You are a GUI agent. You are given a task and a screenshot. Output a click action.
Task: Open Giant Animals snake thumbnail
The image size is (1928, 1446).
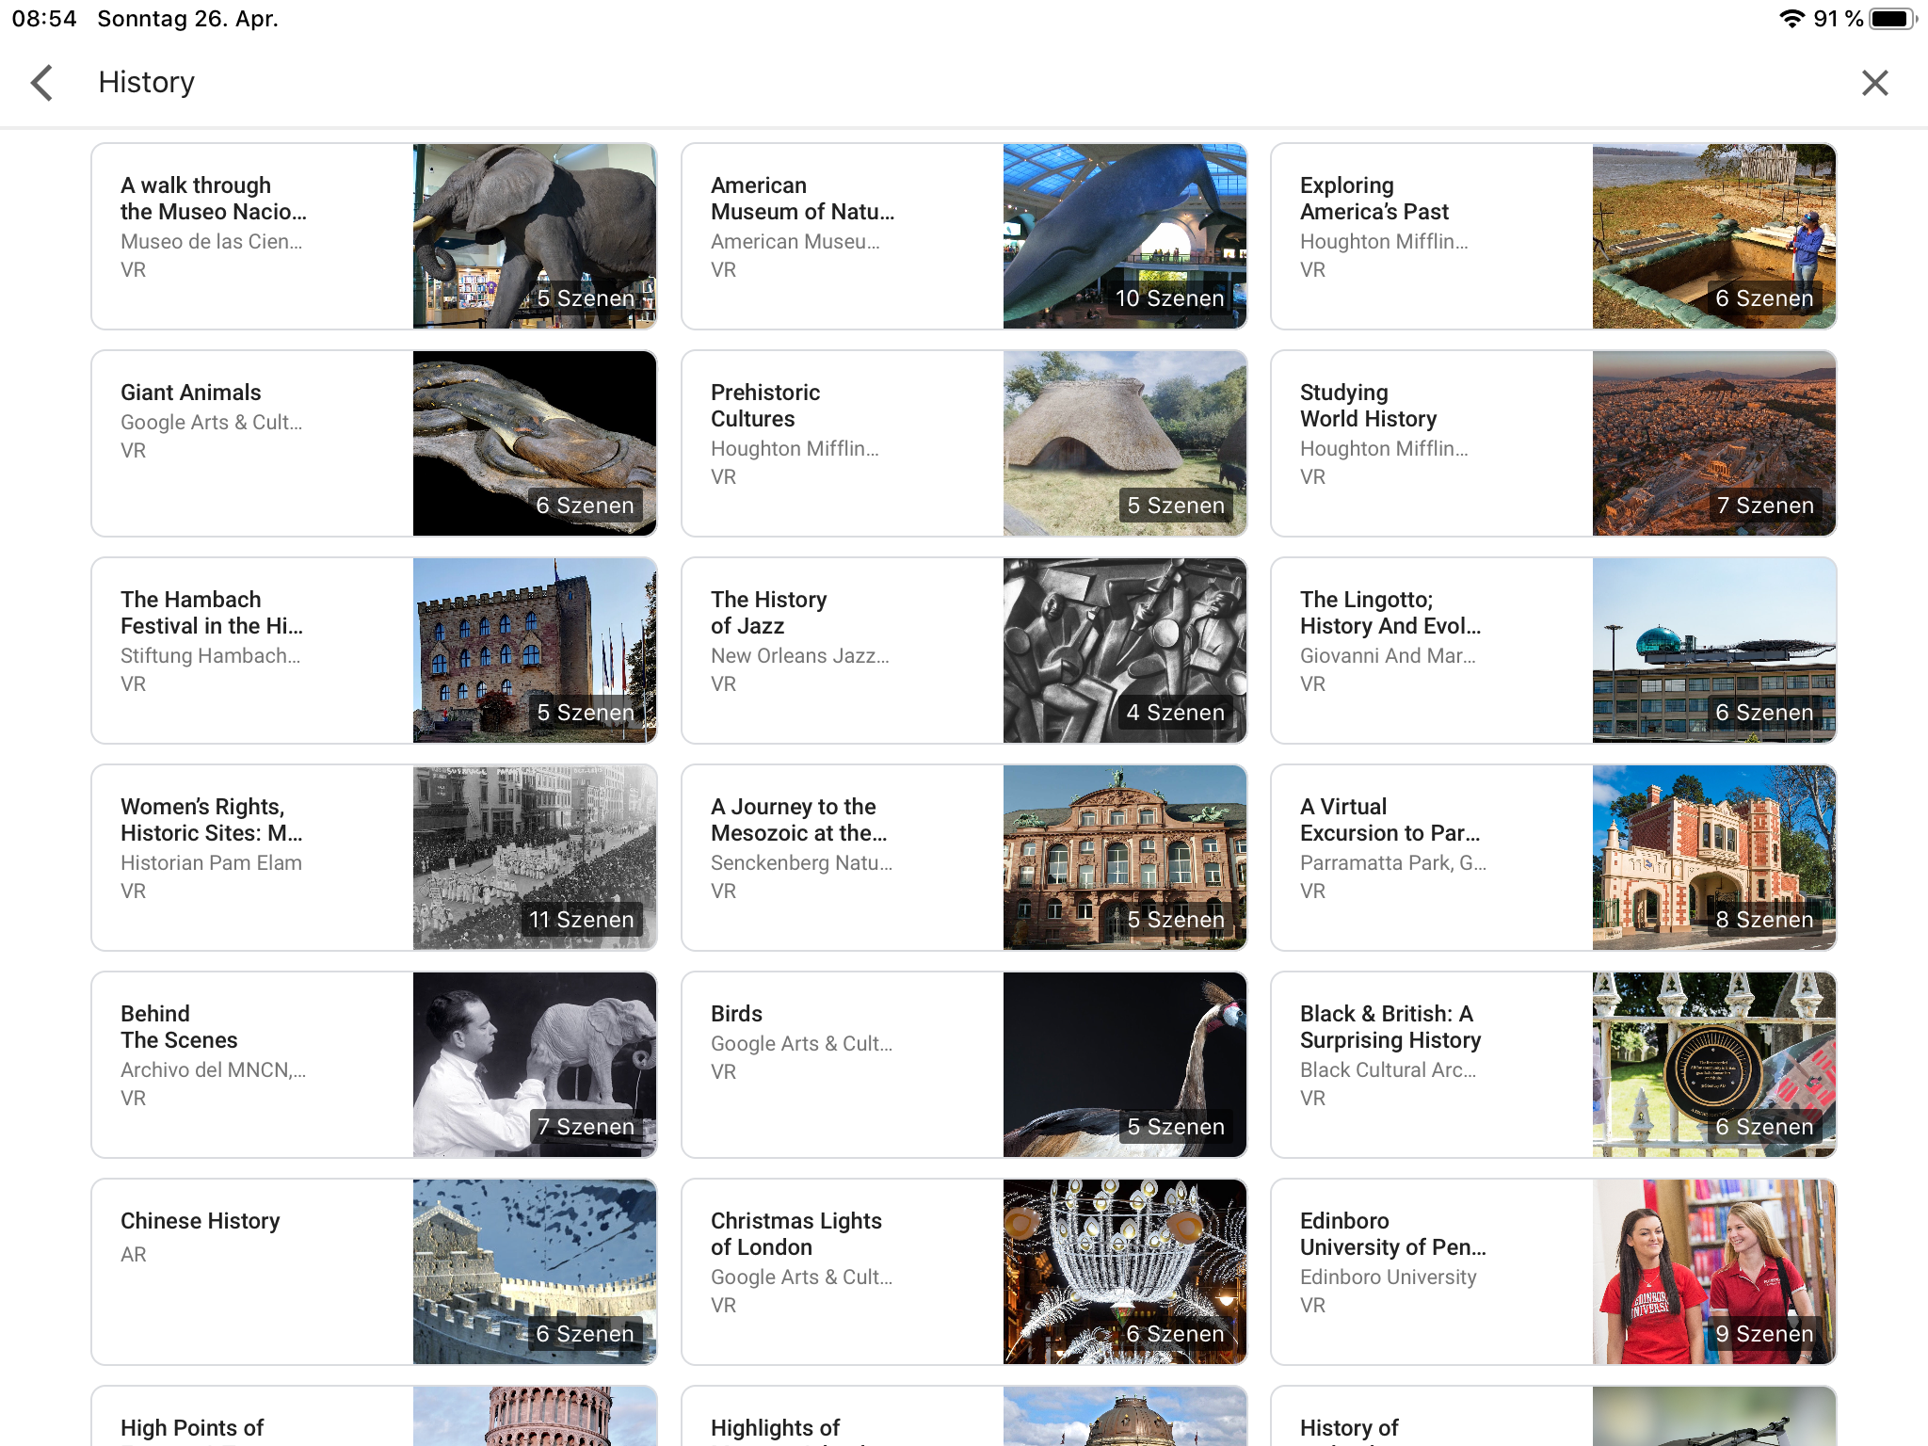535,443
